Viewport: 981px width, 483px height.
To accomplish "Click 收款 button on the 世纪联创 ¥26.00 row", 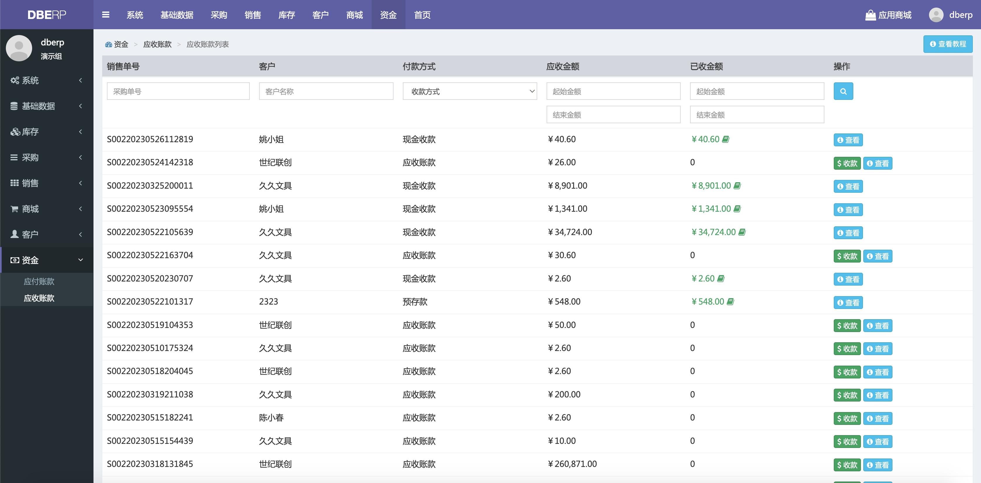I will click(x=847, y=163).
